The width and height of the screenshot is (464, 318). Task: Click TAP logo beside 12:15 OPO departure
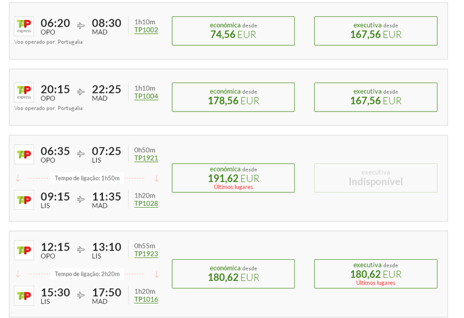24,250
